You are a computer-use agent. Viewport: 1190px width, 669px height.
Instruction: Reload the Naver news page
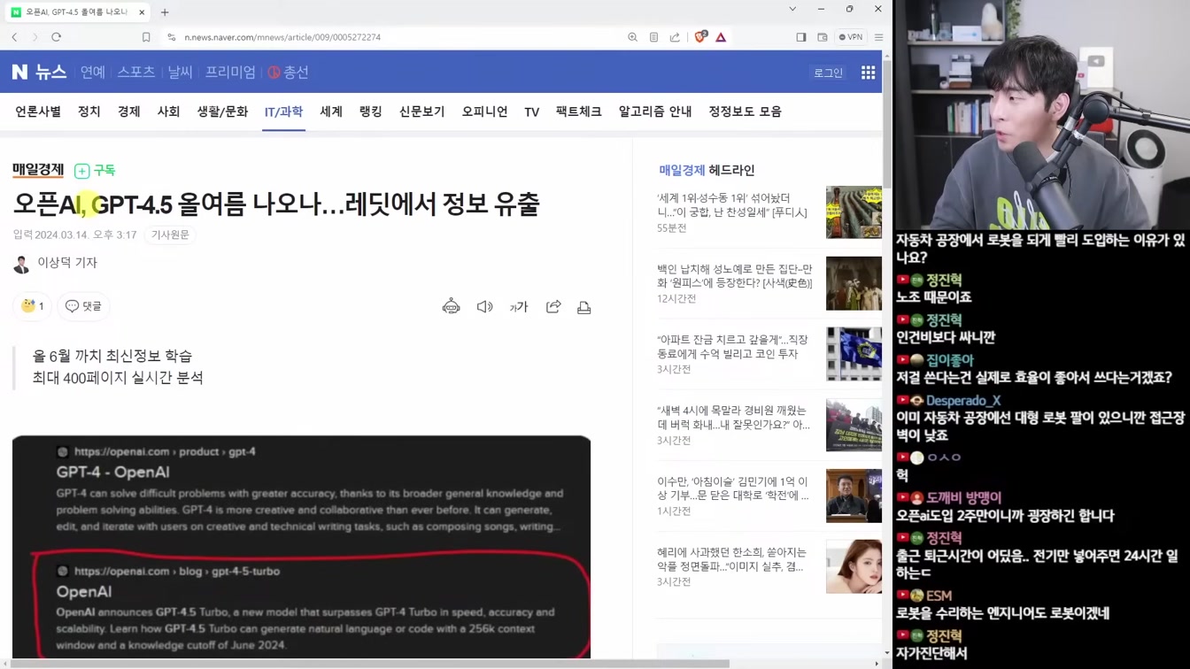[56, 37]
